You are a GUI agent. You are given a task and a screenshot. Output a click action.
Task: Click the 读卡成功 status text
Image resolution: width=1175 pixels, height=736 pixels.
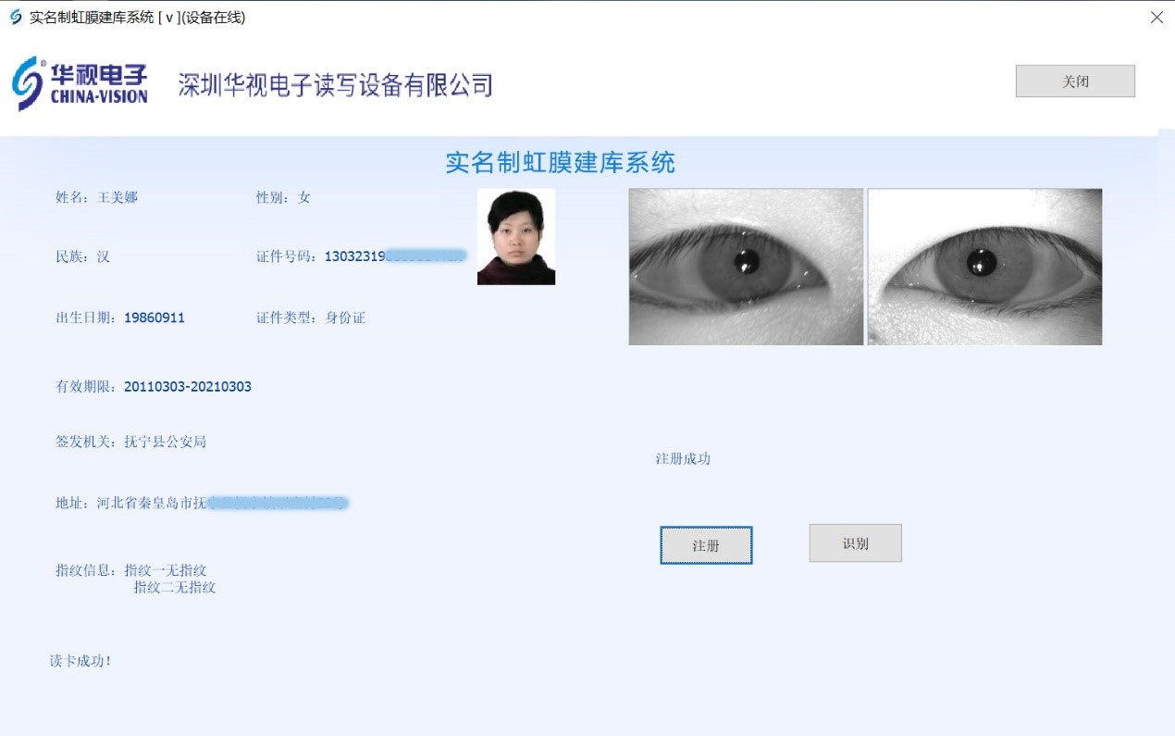[80, 661]
